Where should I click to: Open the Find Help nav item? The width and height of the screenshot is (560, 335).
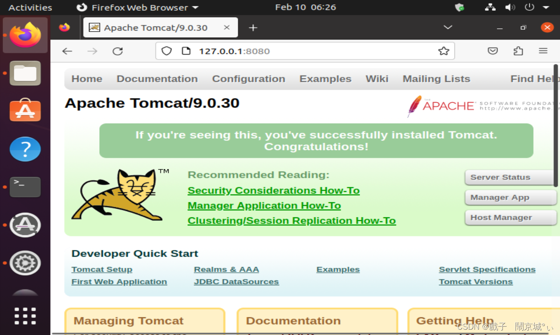pyautogui.click(x=534, y=79)
